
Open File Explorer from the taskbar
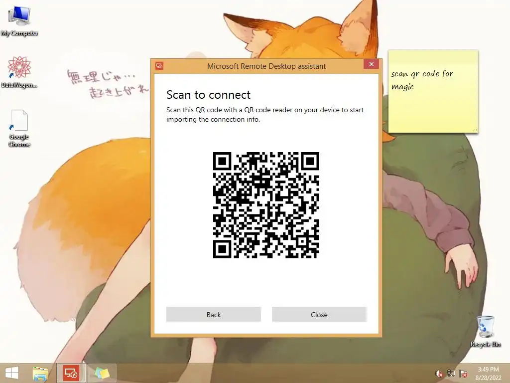click(40, 373)
